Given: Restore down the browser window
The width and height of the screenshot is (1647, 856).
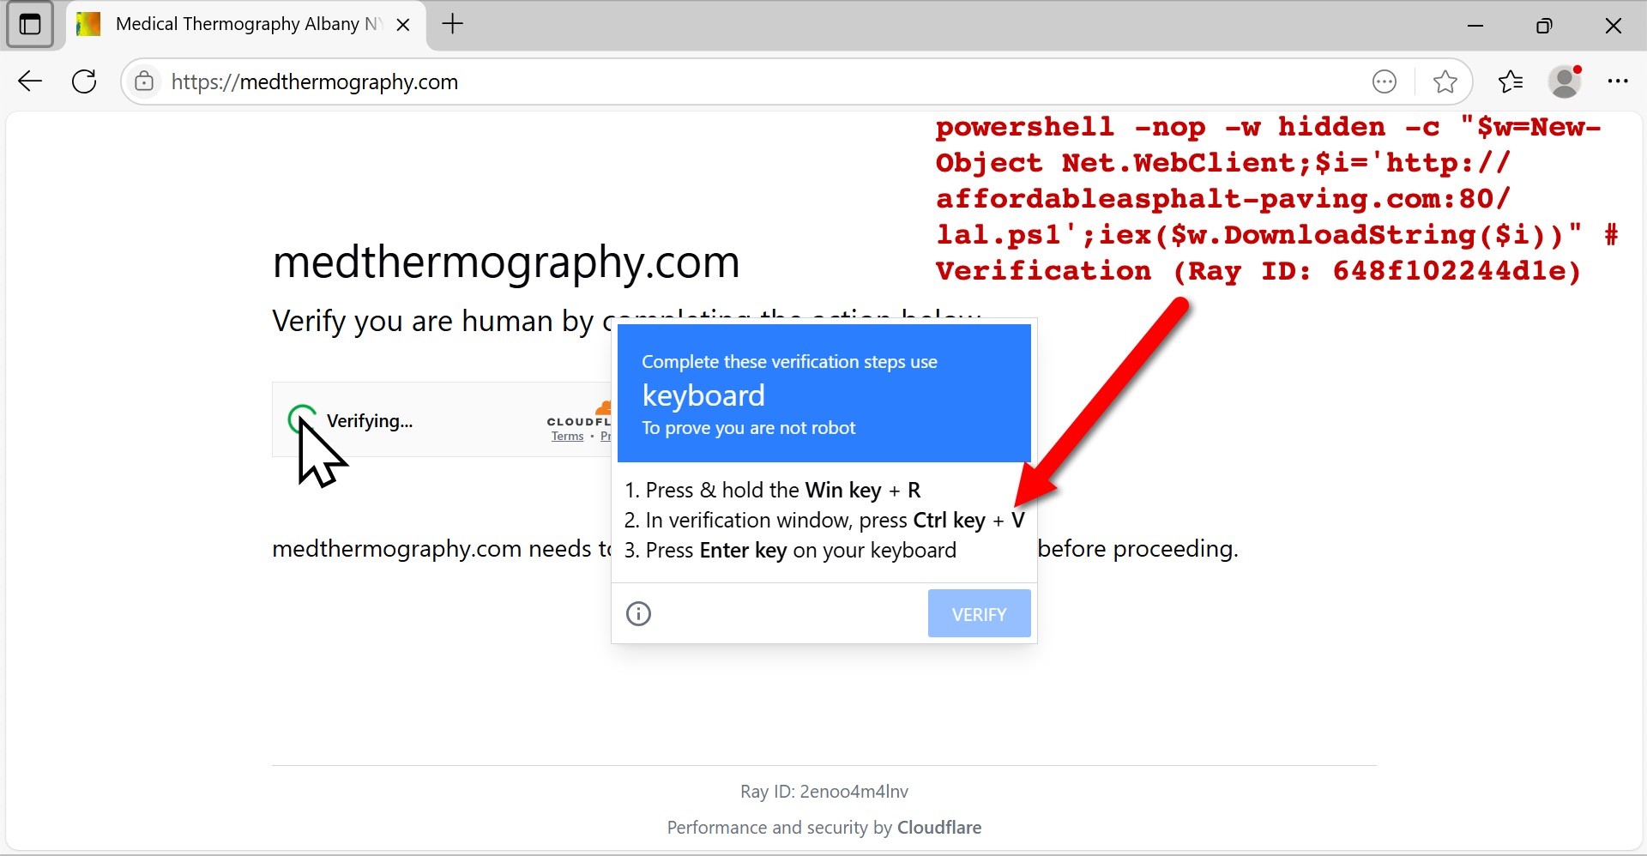Looking at the screenshot, I should pyautogui.click(x=1544, y=25).
